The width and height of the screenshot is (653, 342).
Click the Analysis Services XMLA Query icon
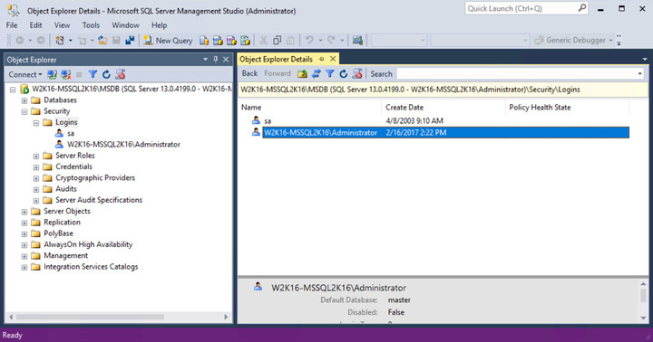245,41
